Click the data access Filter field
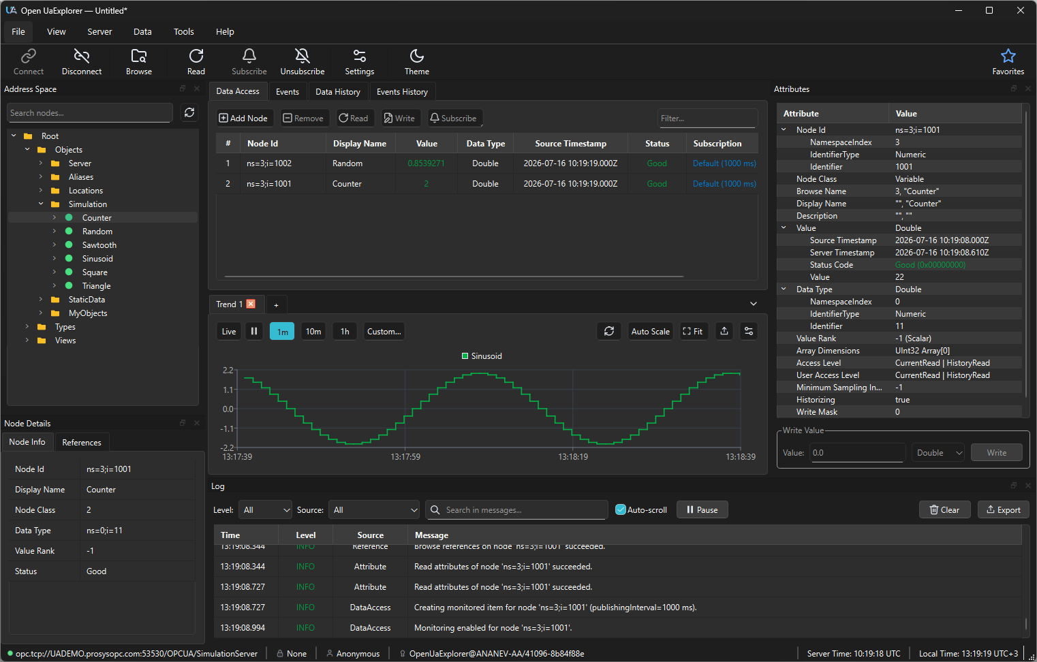This screenshot has width=1037, height=662. [x=707, y=118]
